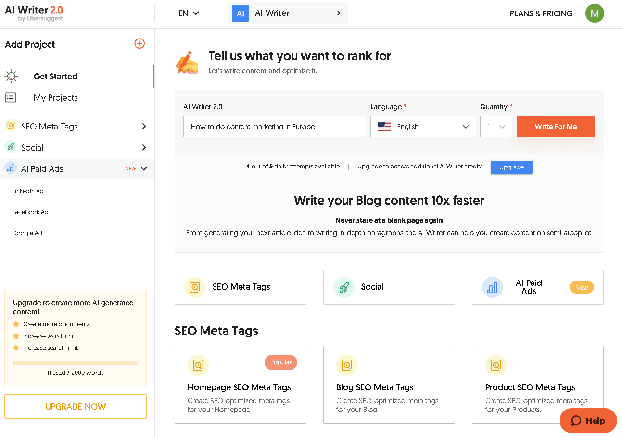This screenshot has width=622, height=437.
Task: Click the Product SEO Meta Tags card icon
Action: [x=496, y=365]
